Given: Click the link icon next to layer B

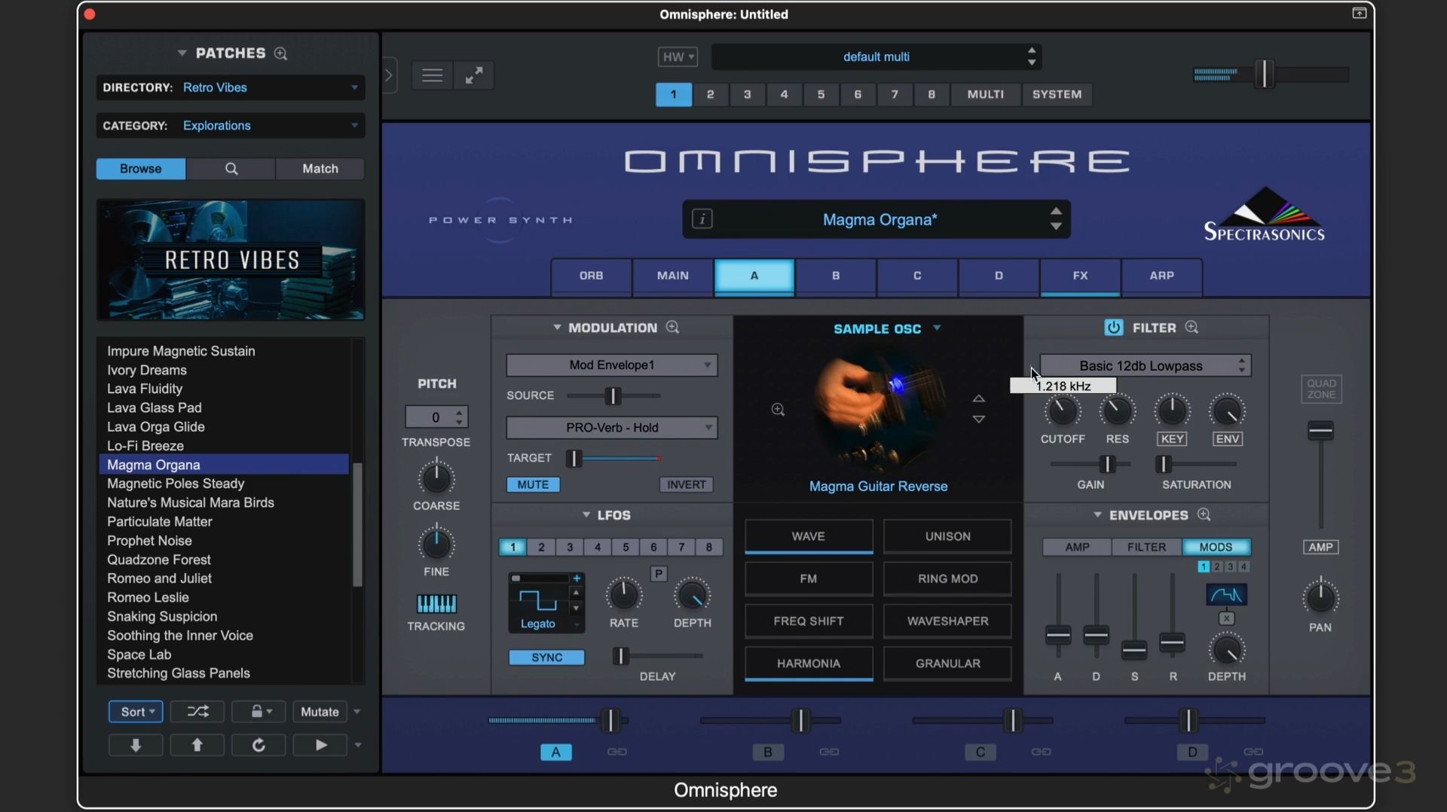Looking at the screenshot, I should tap(829, 752).
